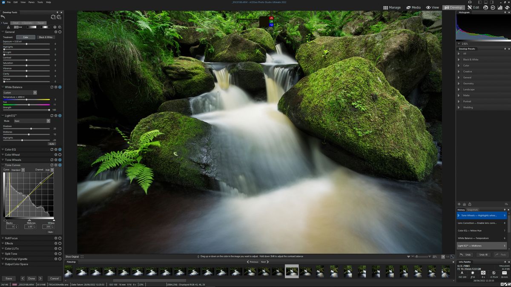The height and width of the screenshot is (287, 511).
Task: Open the Histogram view icon in top toolbar
Action: tap(500, 8)
